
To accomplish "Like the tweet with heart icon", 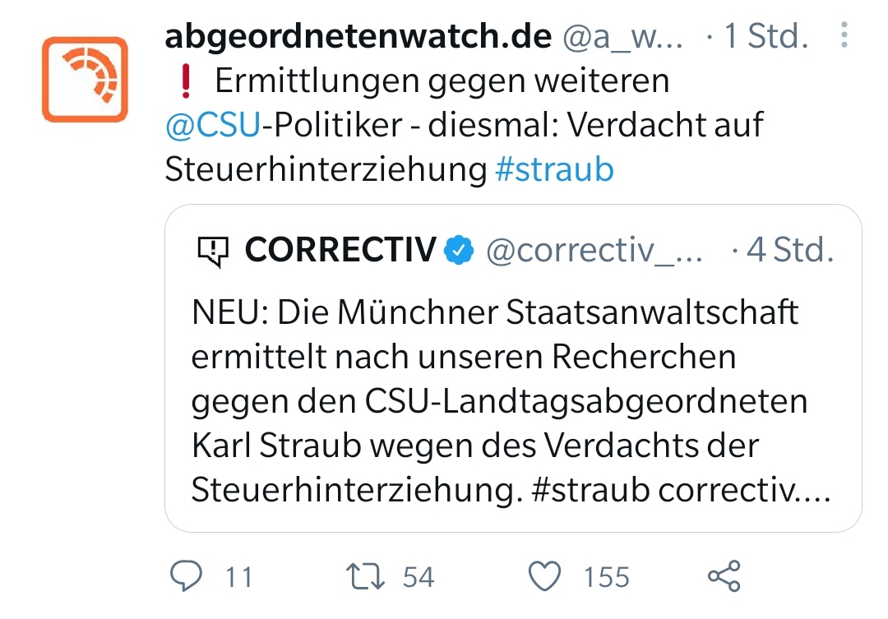I will (x=544, y=576).
